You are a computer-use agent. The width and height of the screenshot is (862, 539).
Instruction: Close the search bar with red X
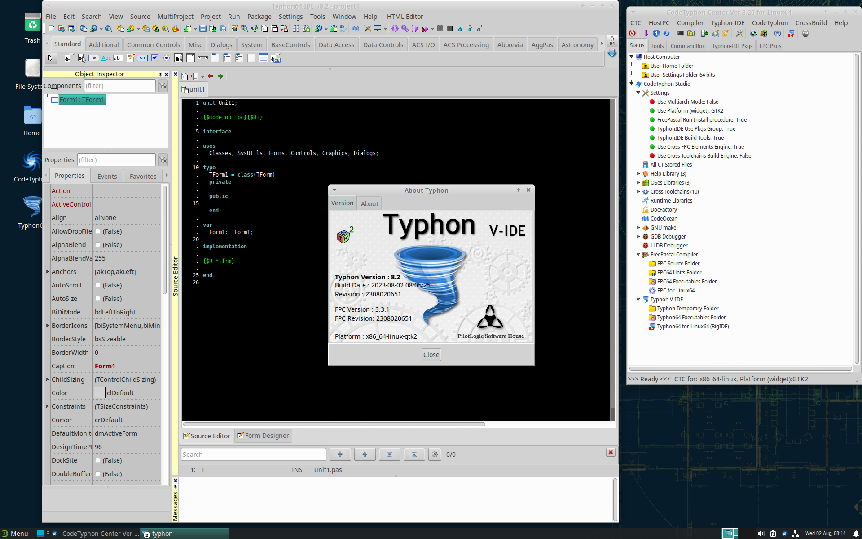pos(611,452)
